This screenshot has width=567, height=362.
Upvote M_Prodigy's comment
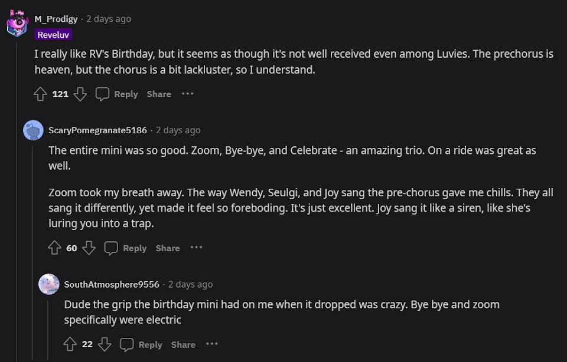point(40,94)
